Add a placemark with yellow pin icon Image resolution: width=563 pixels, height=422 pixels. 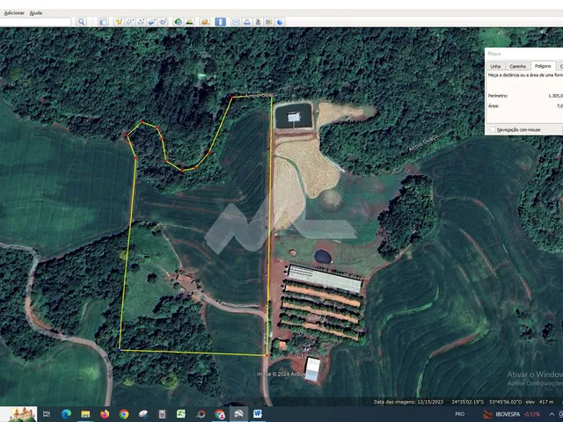pos(119,22)
